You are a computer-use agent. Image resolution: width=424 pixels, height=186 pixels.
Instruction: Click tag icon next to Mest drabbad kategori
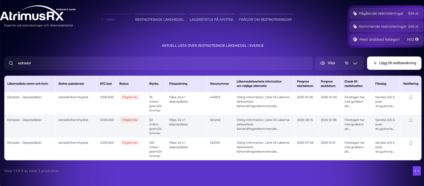click(x=355, y=40)
